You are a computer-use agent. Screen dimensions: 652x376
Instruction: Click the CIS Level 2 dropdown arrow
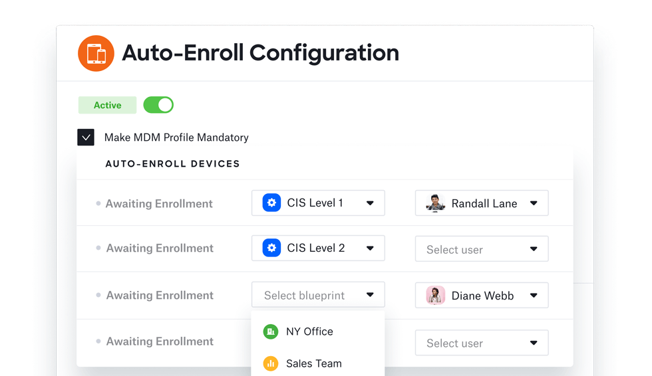[370, 248]
